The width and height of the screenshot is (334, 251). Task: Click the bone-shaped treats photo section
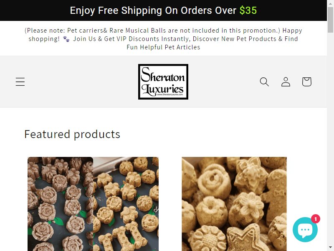click(x=126, y=204)
